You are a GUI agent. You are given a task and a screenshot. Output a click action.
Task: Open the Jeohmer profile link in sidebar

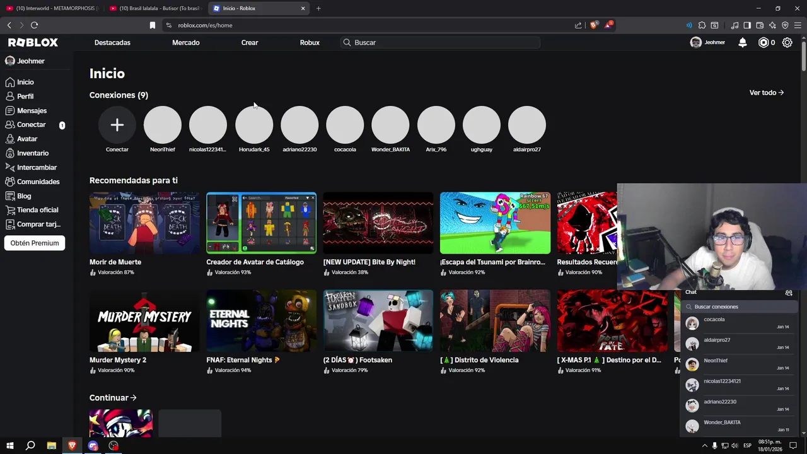(x=25, y=61)
